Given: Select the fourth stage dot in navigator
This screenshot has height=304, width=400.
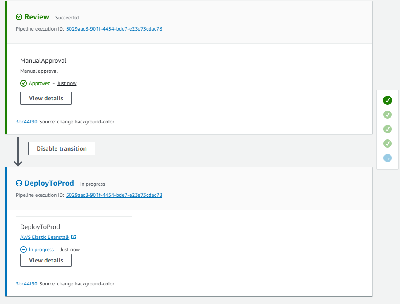Looking at the screenshot, I should coord(387,144).
